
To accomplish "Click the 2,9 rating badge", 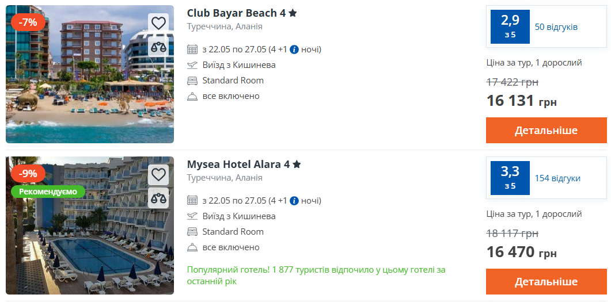I will tap(510, 26).
